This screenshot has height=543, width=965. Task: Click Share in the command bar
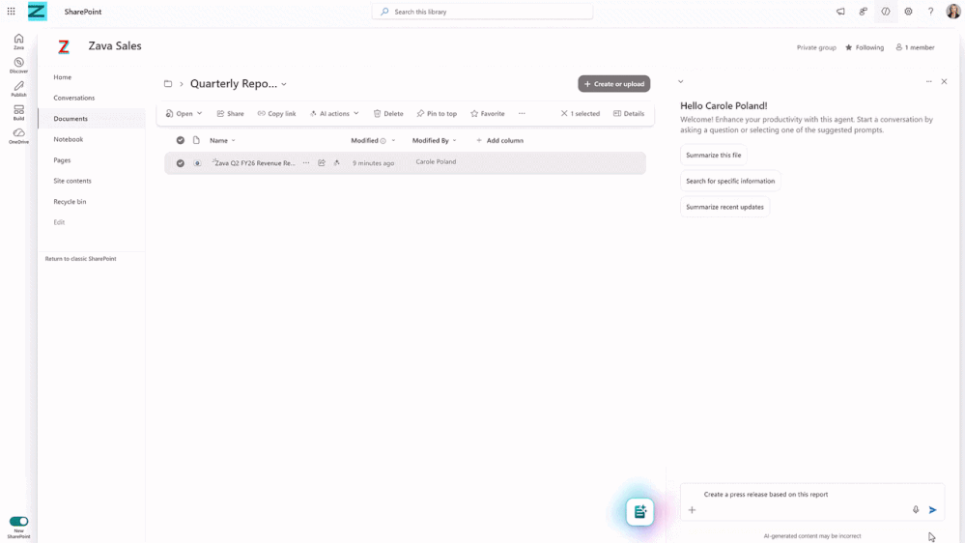click(230, 113)
